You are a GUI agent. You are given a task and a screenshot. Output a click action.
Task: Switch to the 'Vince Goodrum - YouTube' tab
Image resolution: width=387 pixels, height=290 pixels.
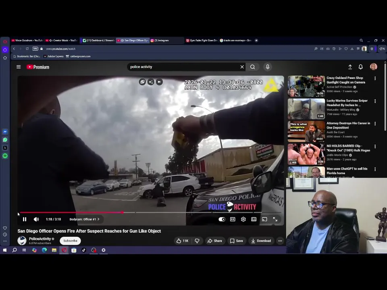(27, 40)
